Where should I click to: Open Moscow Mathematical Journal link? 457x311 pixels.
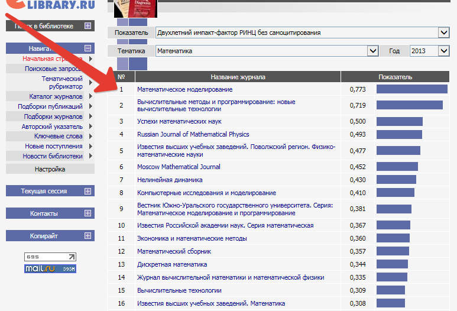coord(179,167)
